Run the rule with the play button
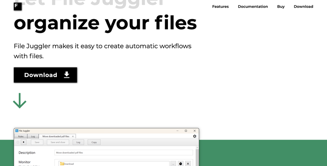 click(x=24, y=142)
